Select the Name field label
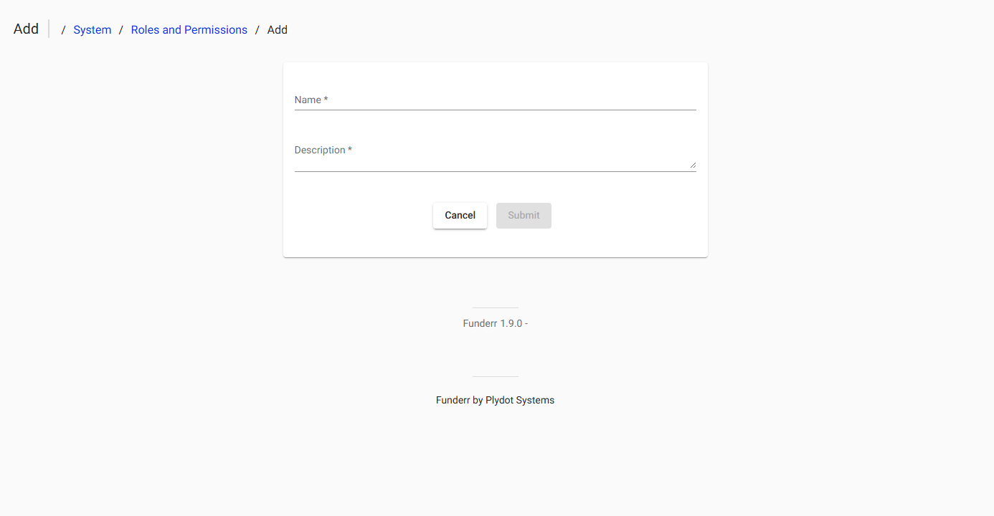 pos(308,100)
